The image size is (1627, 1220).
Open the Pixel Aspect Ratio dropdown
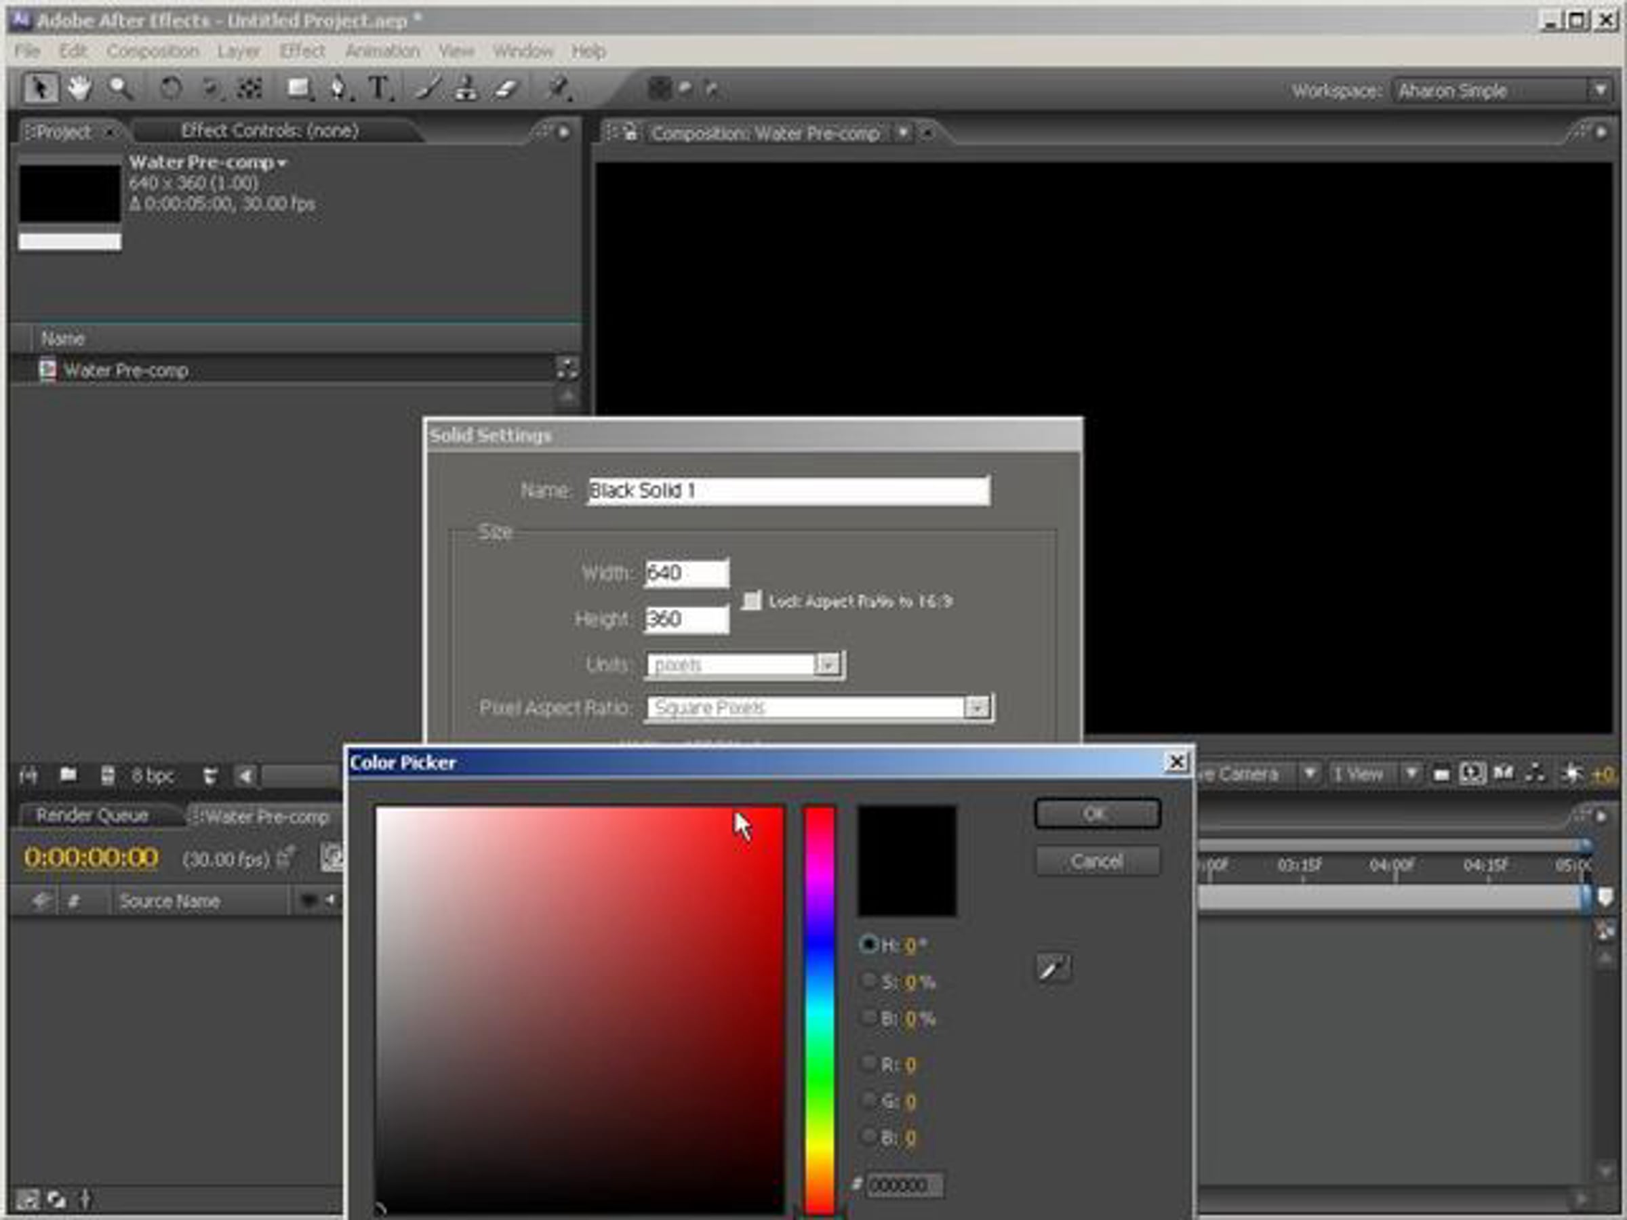pyautogui.click(x=820, y=708)
